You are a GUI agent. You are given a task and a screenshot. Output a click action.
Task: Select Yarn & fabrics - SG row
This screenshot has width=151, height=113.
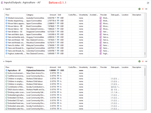point(74,32)
